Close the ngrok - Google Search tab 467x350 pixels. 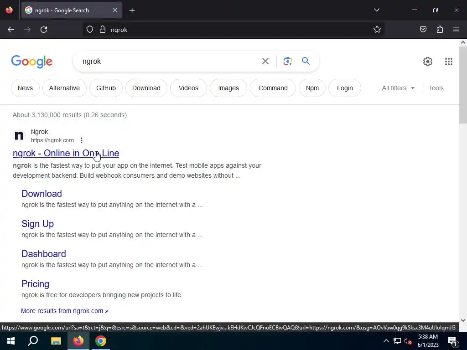(x=114, y=10)
